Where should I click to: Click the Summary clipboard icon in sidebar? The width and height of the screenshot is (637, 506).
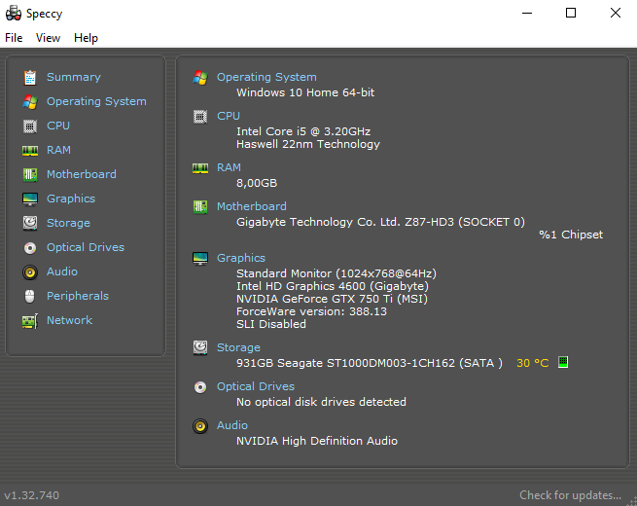(30, 77)
